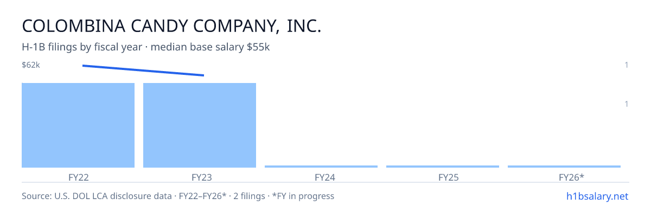The width and height of the screenshot is (651, 217).
Task: Click the $62k salary axis label
Action: click(31, 65)
